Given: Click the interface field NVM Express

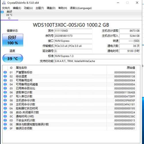Looking at the screenshot, I should [x=73, y=41].
